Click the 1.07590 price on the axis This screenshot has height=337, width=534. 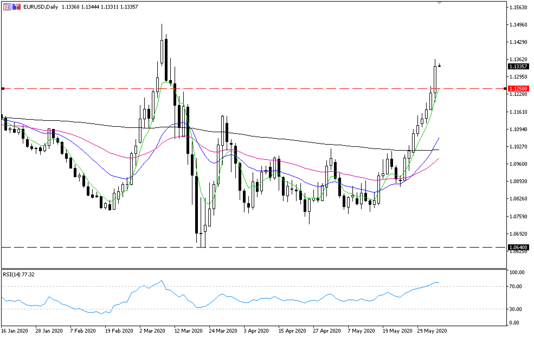[x=518, y=216]
